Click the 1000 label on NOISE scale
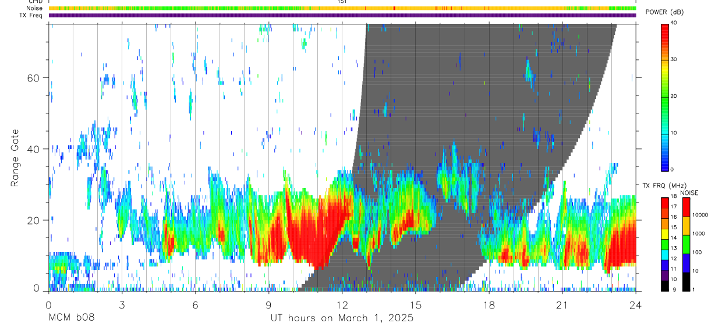Screen dimensions: 715x330 698,233
